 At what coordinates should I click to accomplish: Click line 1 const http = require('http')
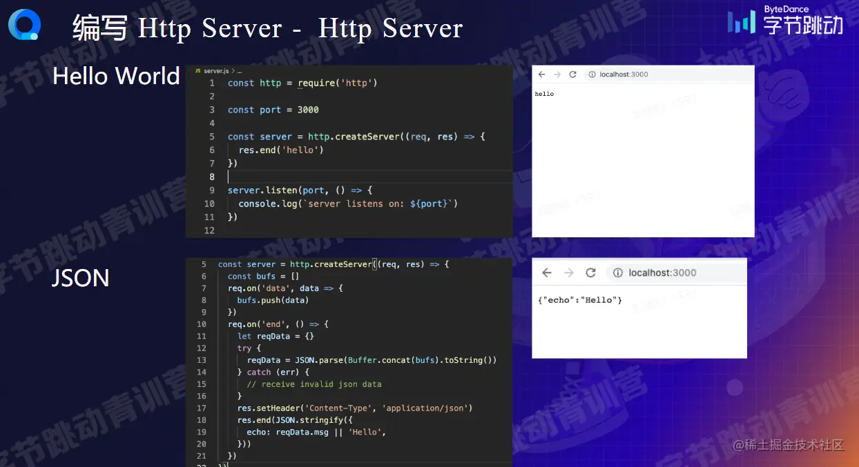(x=302, y=83)
